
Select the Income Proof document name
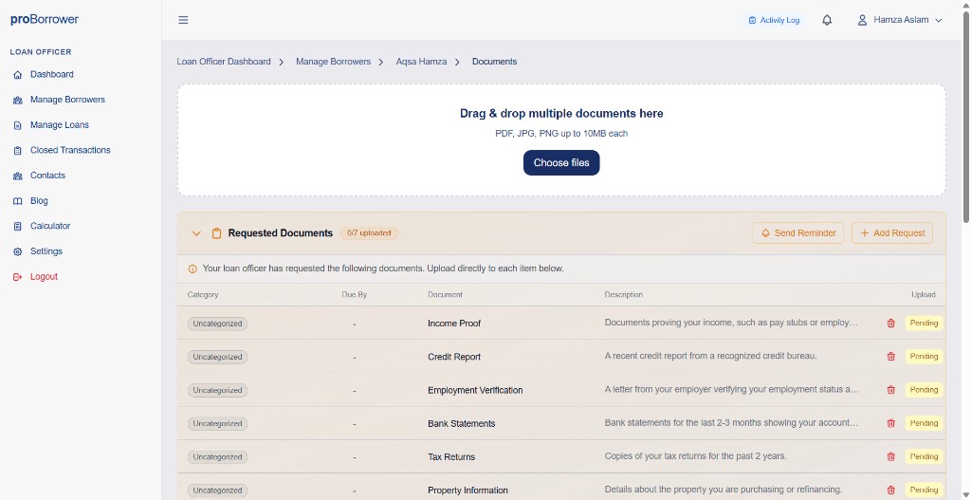pos(454,324)
